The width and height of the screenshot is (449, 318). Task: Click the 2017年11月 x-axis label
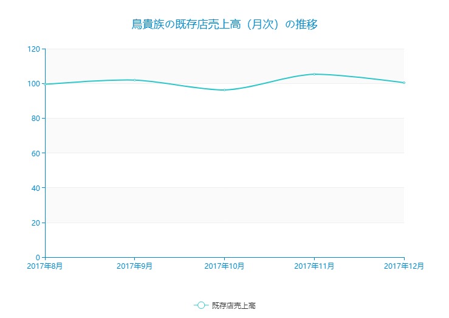[x=314, y=266]
